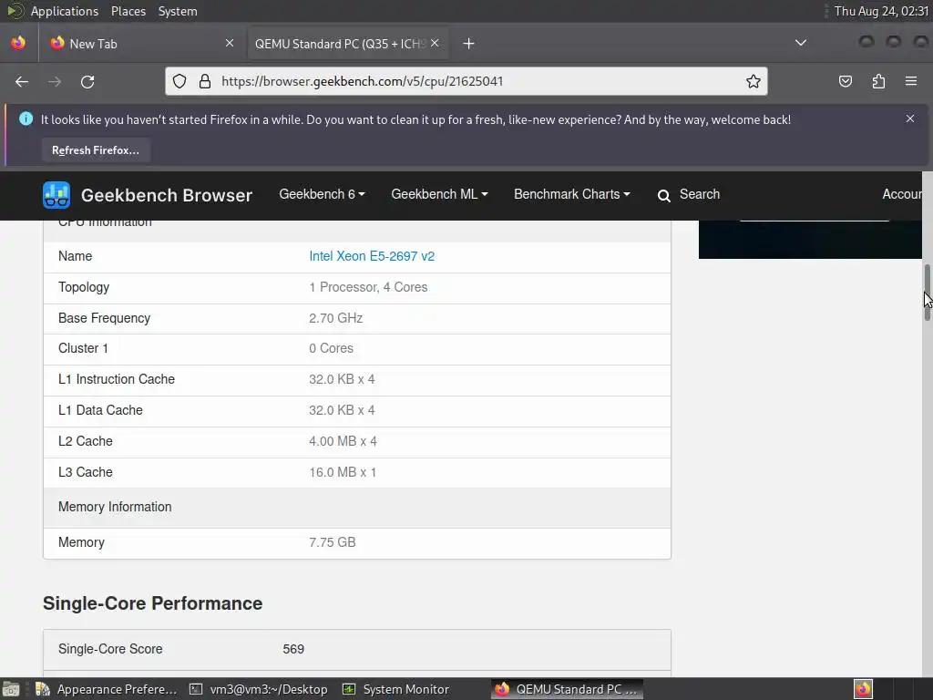Click the '0 Cores' Cluster 1 value
This screenshot has width=933, height=700.
pos(331,348)
